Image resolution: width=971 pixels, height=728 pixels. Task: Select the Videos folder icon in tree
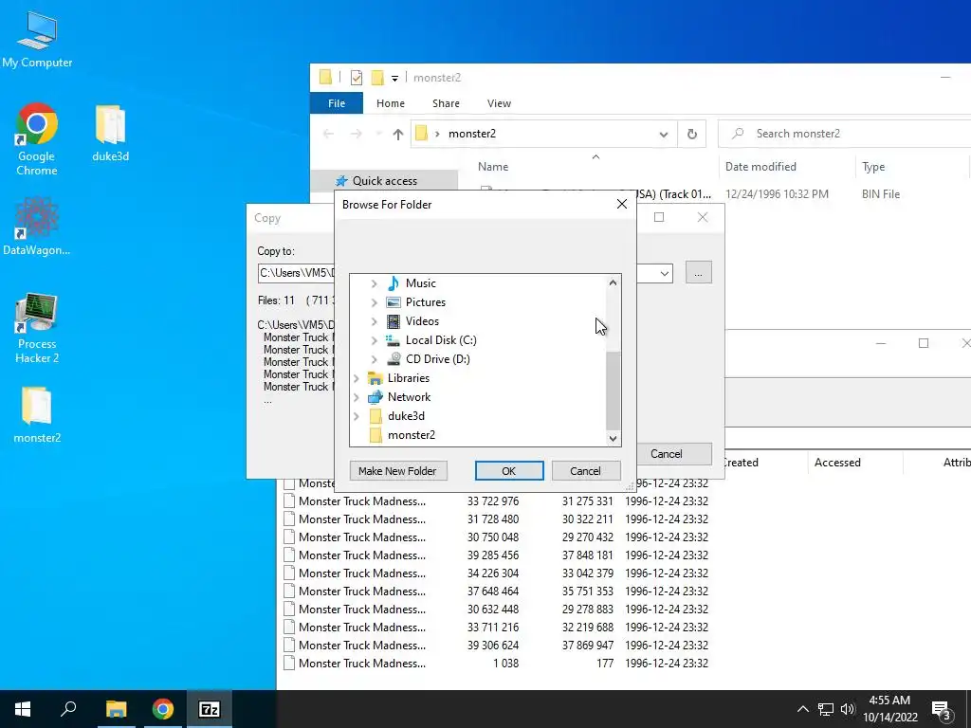tap(394, 321)
